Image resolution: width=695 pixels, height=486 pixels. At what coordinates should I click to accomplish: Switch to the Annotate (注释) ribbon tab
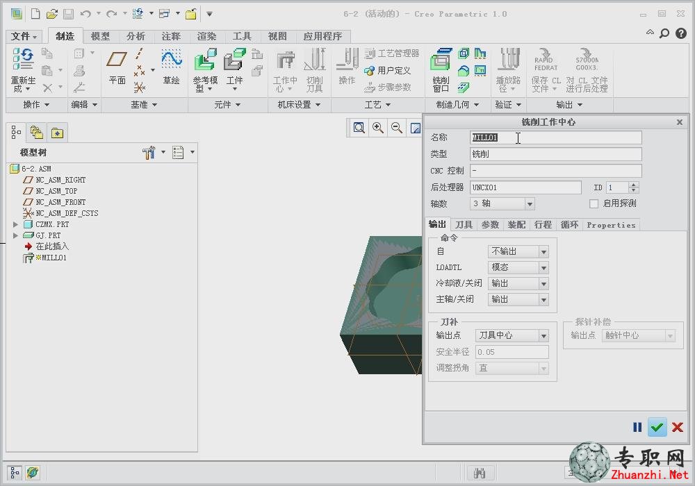tap(171, 36)
